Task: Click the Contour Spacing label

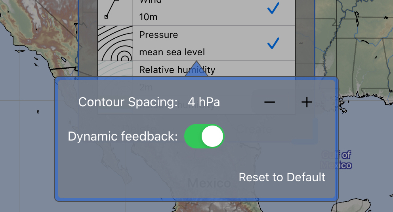Action: pyautogui.click(x=128, y=102)
